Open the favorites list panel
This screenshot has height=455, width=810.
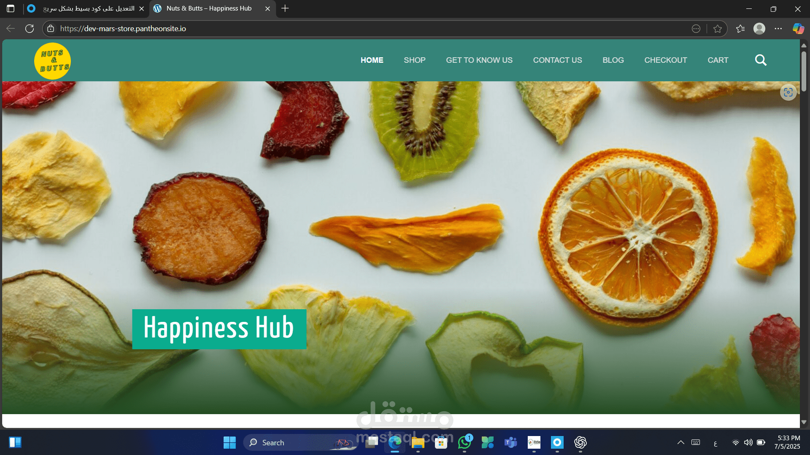740,29
